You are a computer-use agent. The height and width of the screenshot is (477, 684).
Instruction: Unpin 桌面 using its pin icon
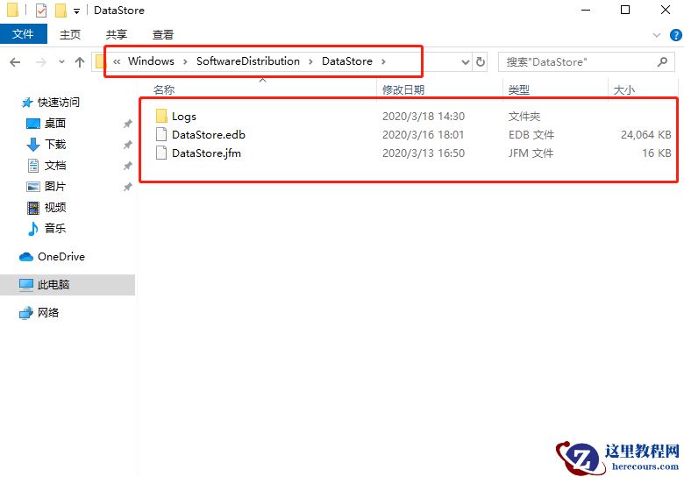pos(127,124)
